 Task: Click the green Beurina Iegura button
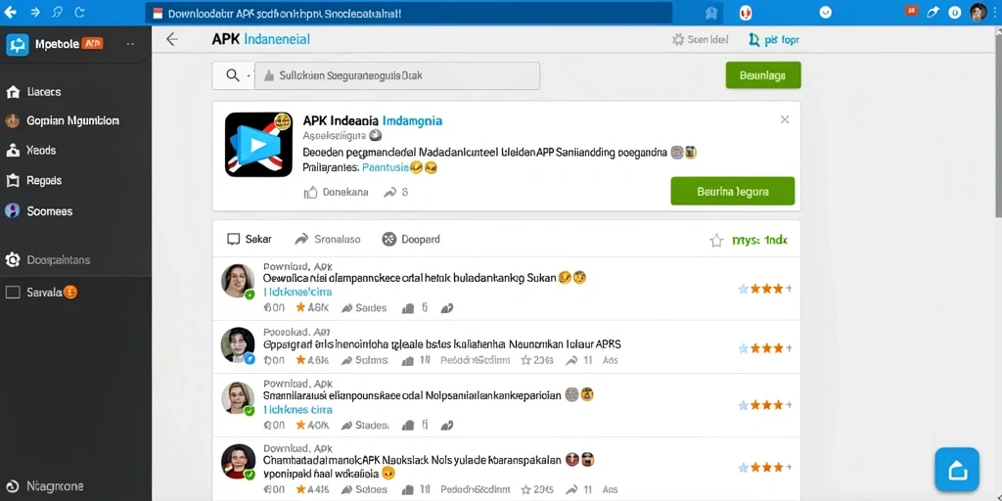click(732, 191)
